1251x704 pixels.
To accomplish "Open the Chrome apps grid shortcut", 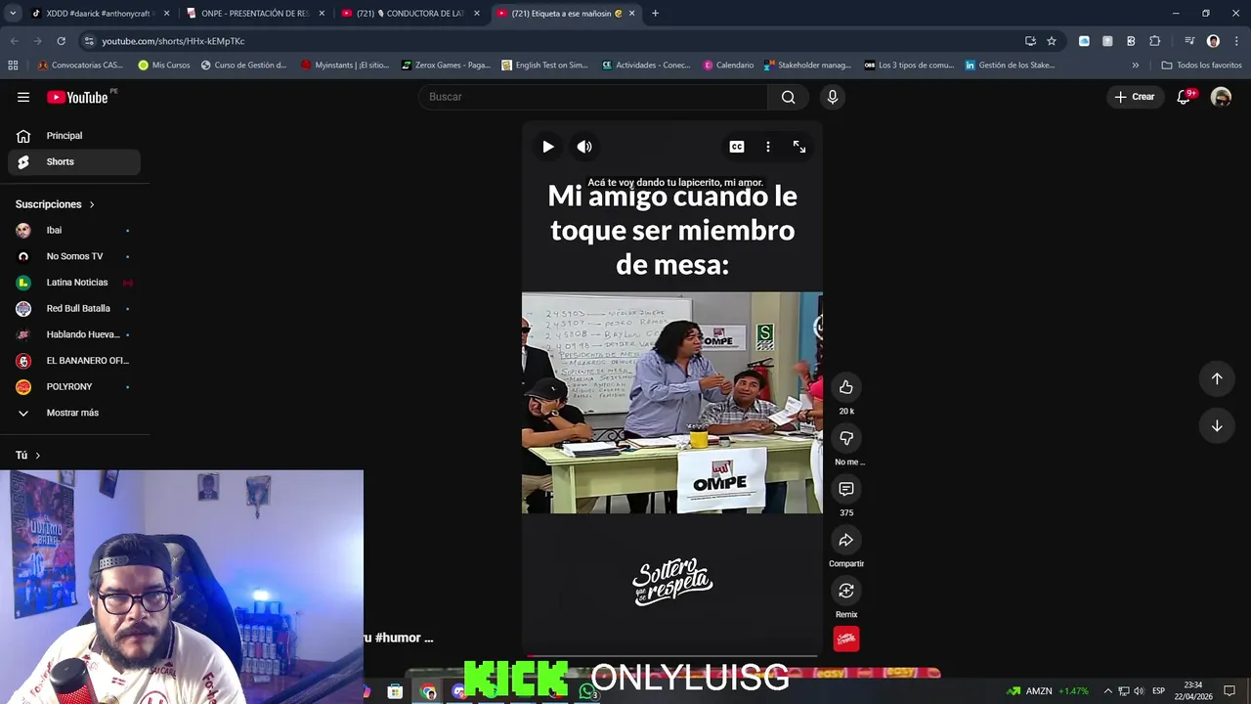I will pos(13,66).
